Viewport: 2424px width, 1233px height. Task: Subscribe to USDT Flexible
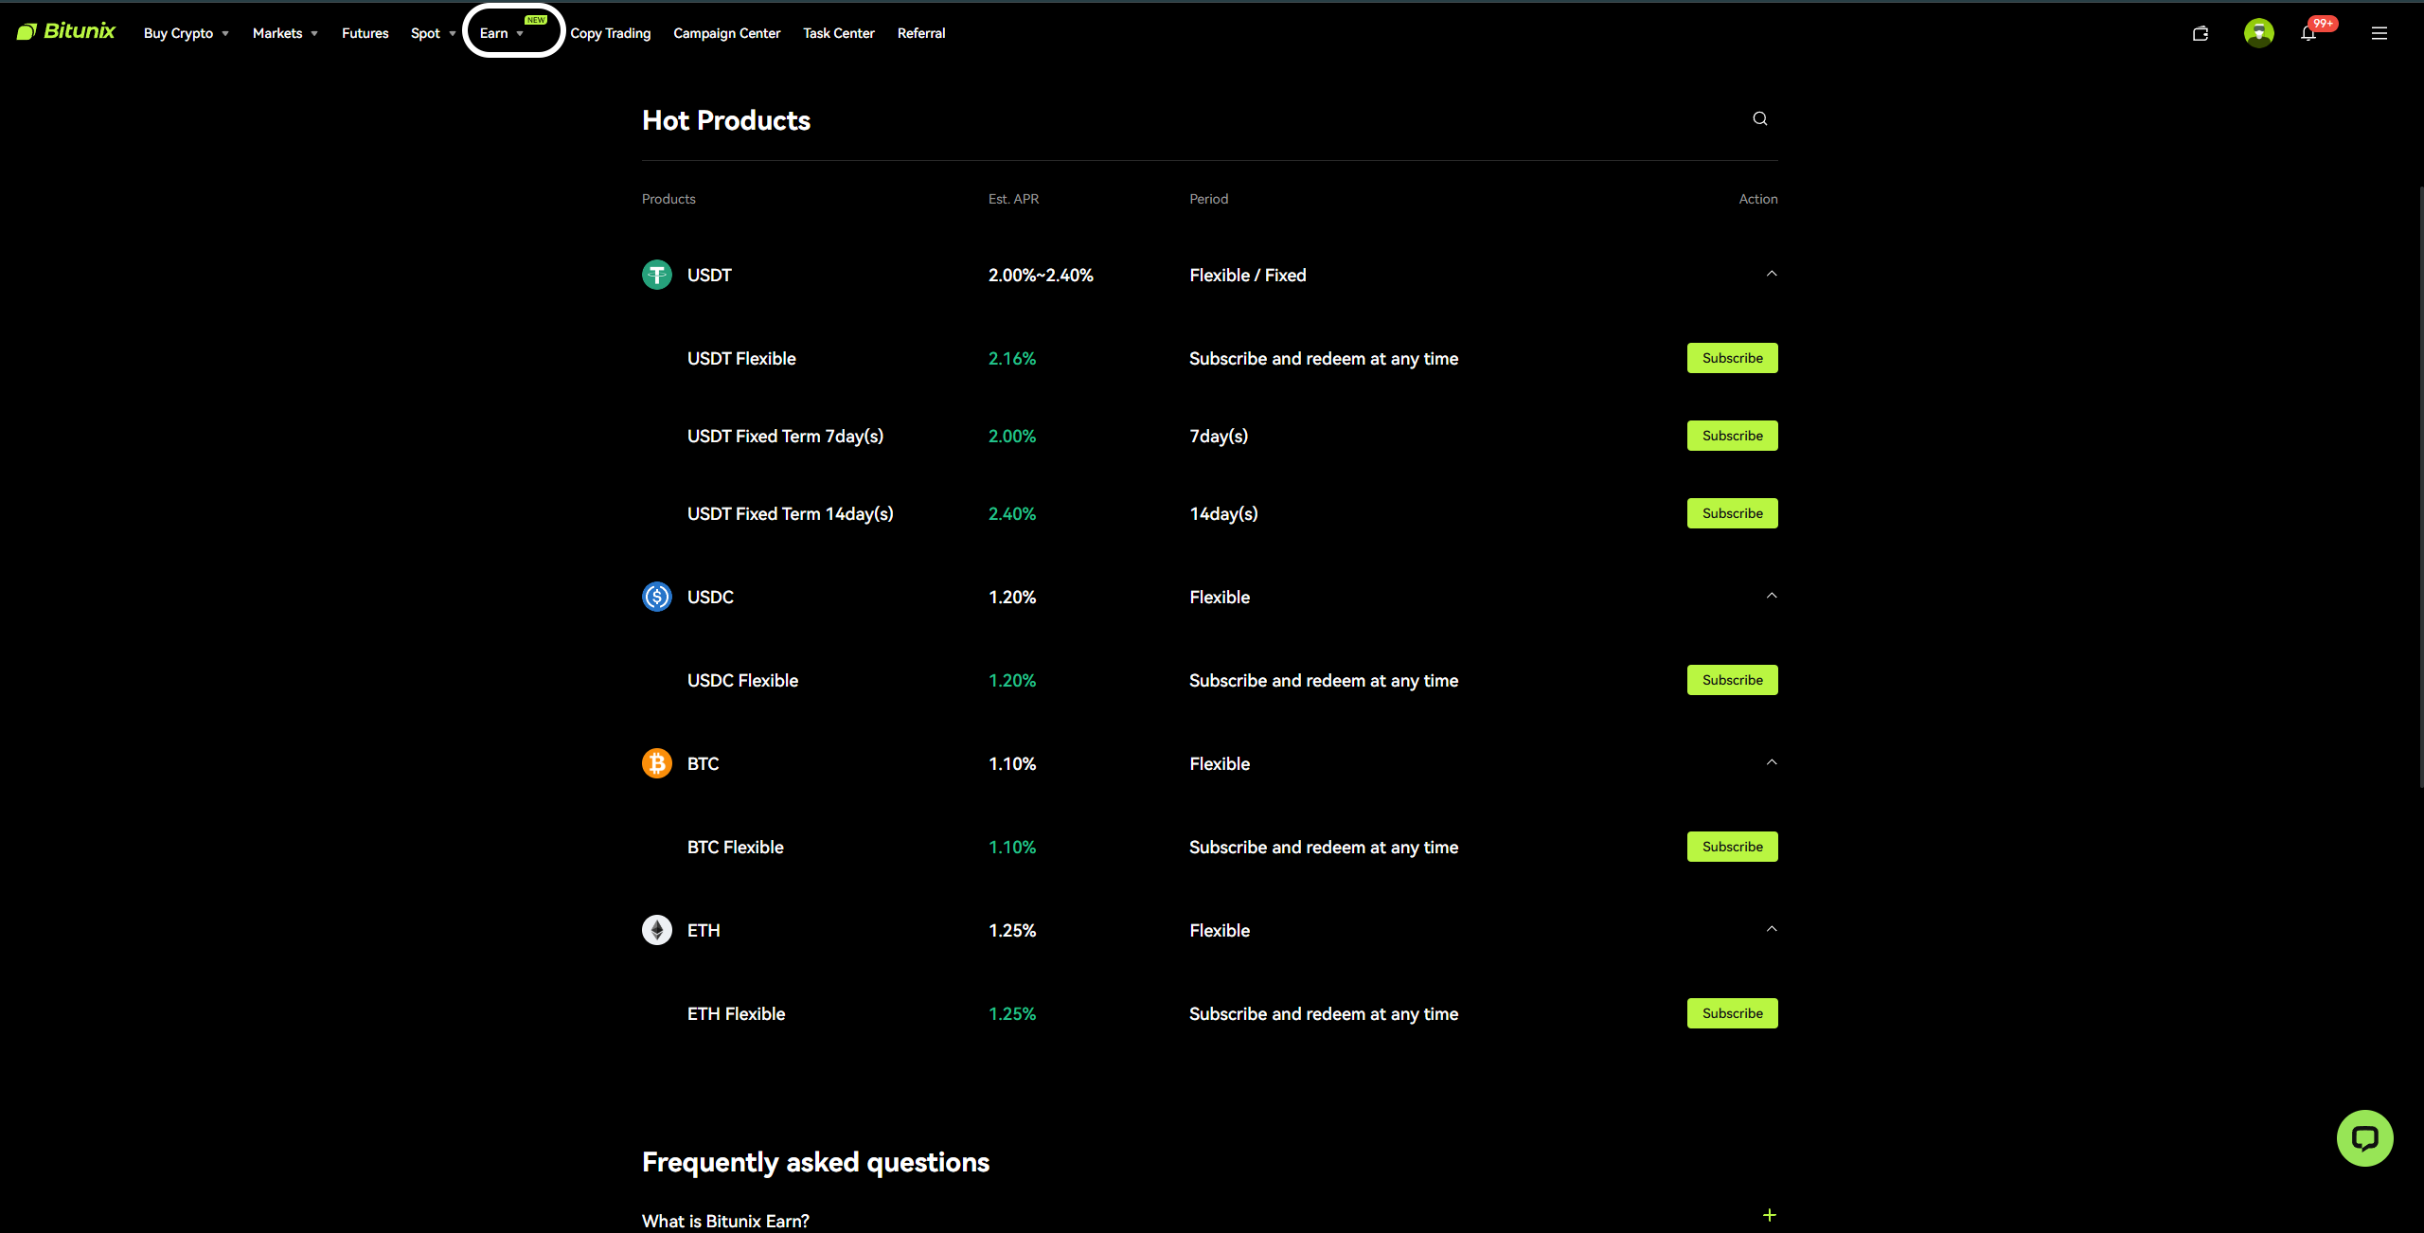[x=1732, y=358]
